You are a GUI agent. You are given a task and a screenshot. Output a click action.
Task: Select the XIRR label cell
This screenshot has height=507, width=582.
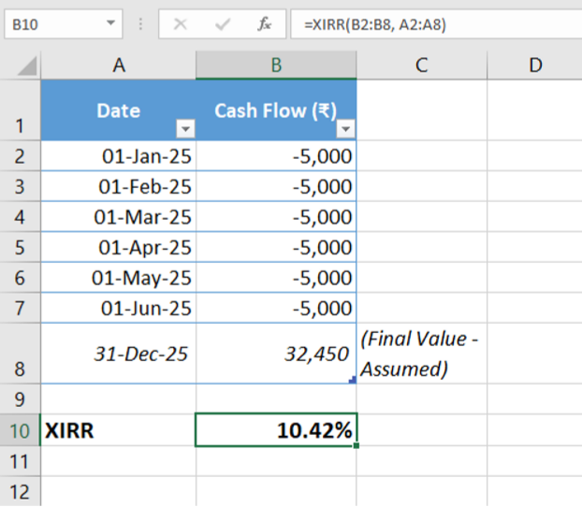click(x=119, y=430)
